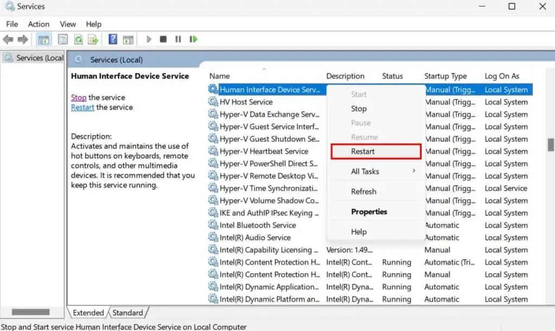The height and width of the screenshot is (331, 555).
Task: Click the Export List toolbar icon
Action: [92, 38]
